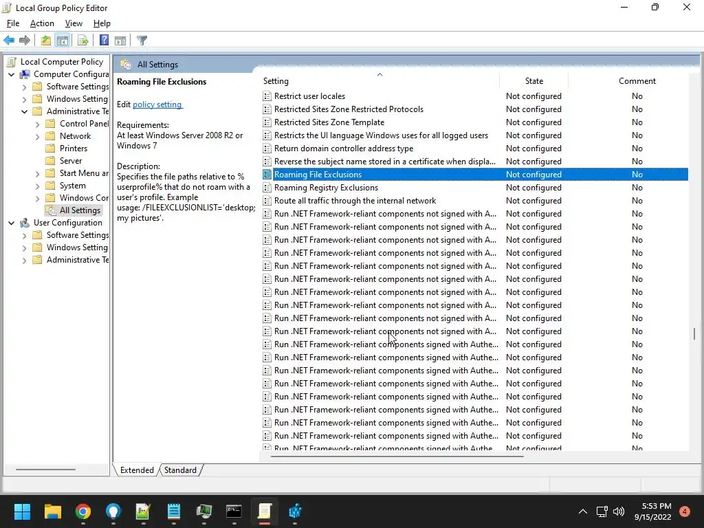
Task: Toggle Show/Hide Action Pane toolbar icon
Action: tap(120, 41)
